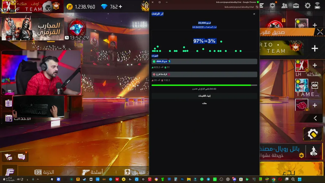Open the hexagon craft icon on right
The image size is (325, 183).
[313, 134]
